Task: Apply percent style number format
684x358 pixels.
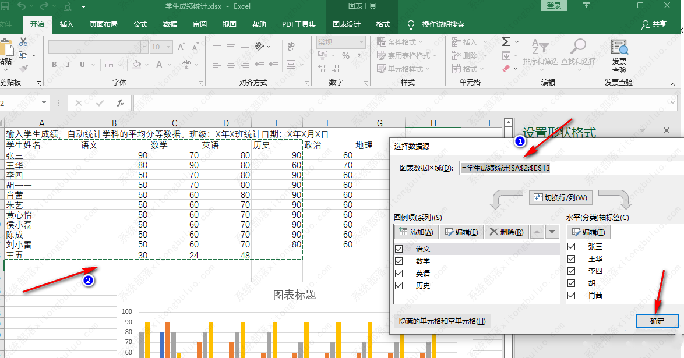Action: pos(345,55)
